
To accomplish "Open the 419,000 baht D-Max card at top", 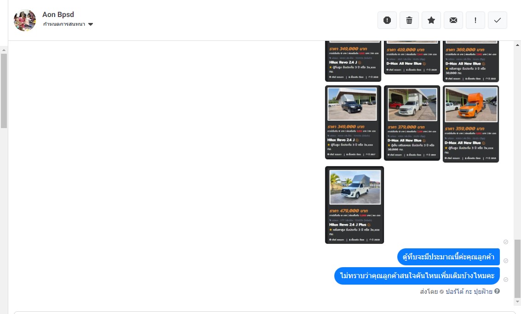I will [x=412, y=57].
